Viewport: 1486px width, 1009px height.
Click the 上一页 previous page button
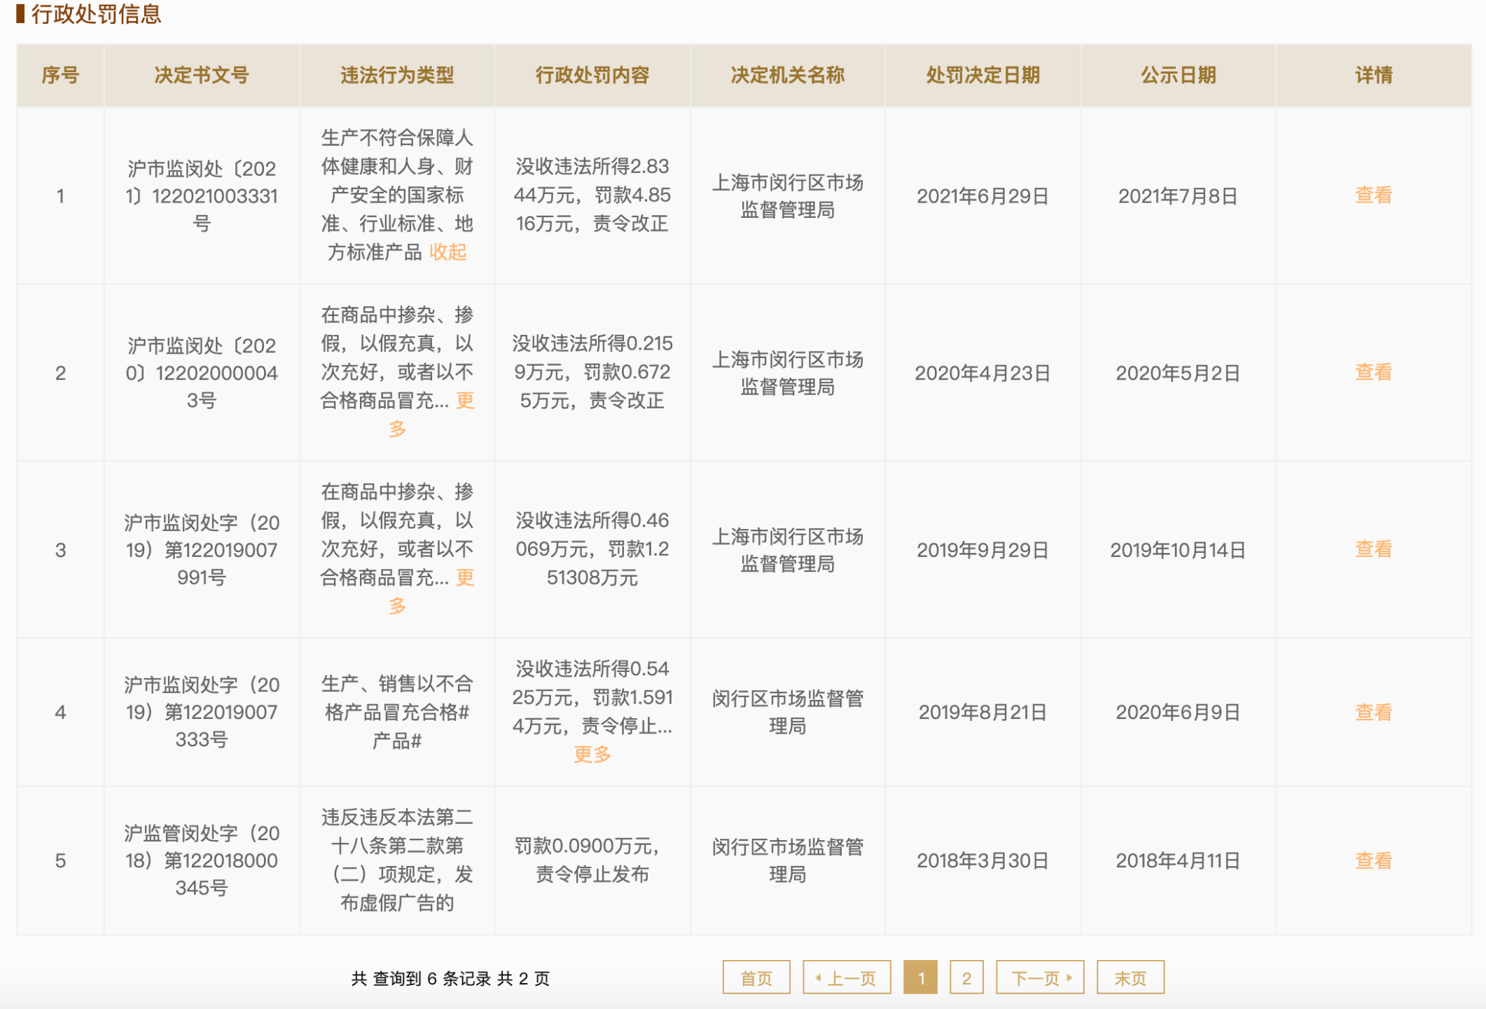click(847, 977)
